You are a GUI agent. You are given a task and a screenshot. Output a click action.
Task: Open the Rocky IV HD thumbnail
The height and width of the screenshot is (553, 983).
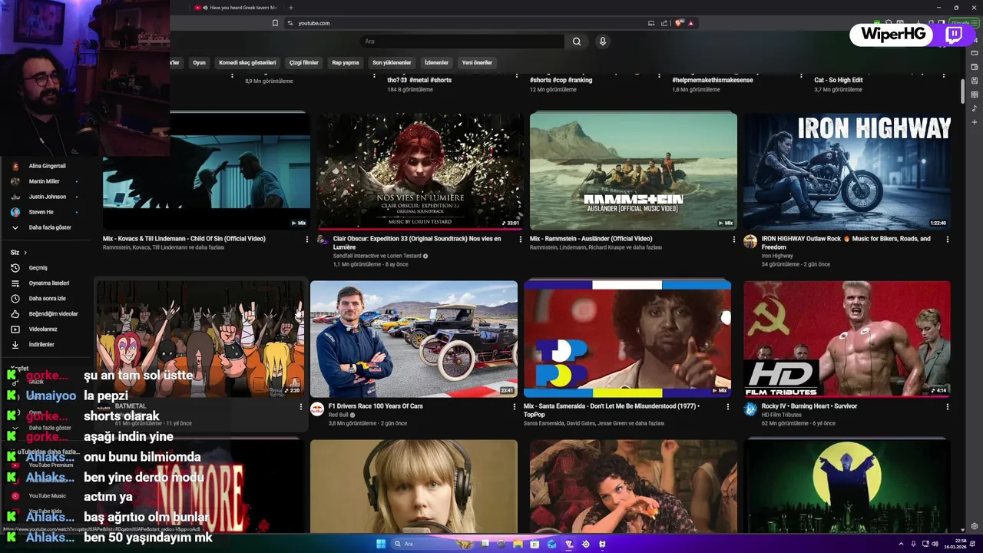pyautogui.click(x=847, y=339)
